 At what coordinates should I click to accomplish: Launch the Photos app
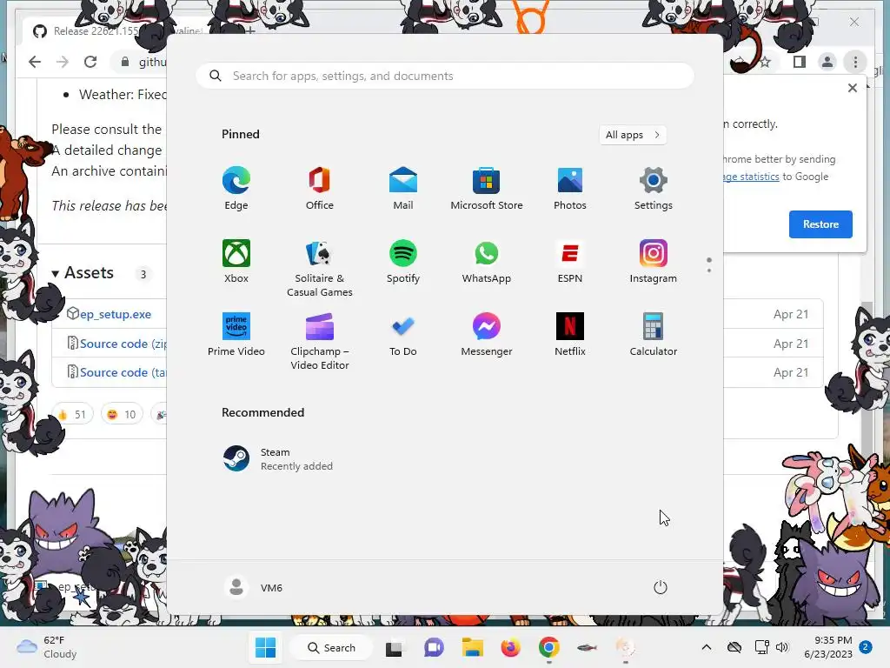point(570,188)
